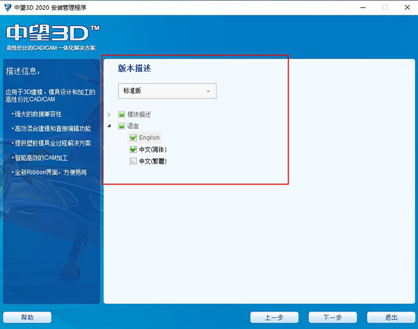
Task: Close the installer window
Action: point(407,8)
